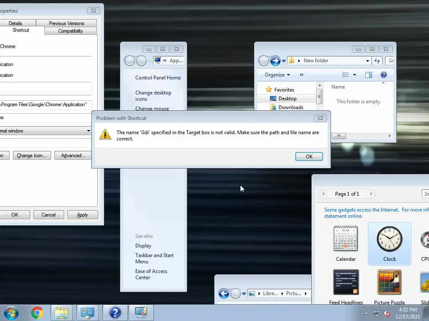Open Display link under See also
Viewport: 429px width, 321px height.
(143, 246)
